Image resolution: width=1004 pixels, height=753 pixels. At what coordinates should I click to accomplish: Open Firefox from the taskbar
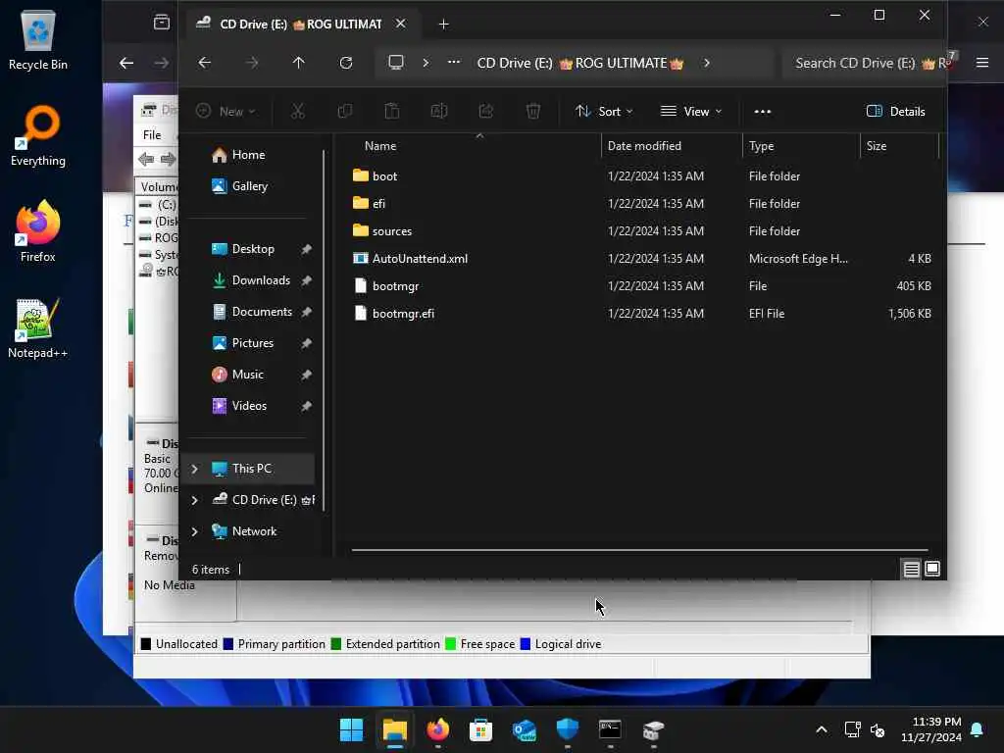pyautogui.click(x=438, y=729)
